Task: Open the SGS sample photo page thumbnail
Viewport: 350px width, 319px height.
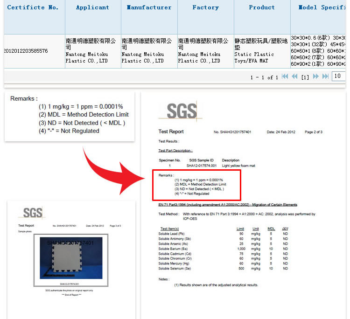Action: 71,259
